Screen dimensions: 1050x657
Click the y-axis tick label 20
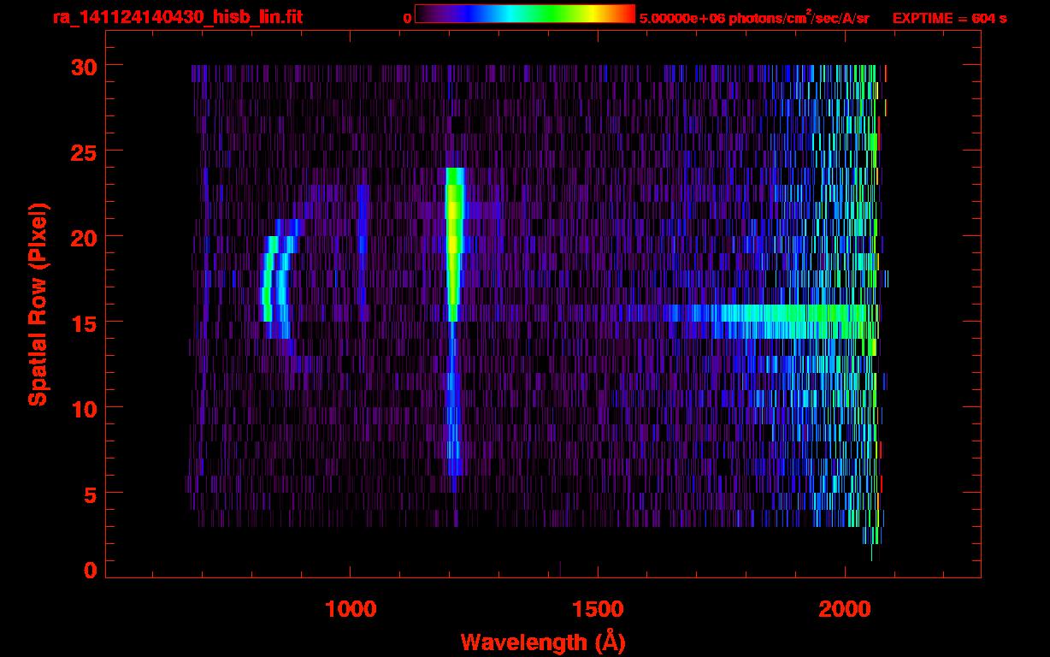(82, 237)
